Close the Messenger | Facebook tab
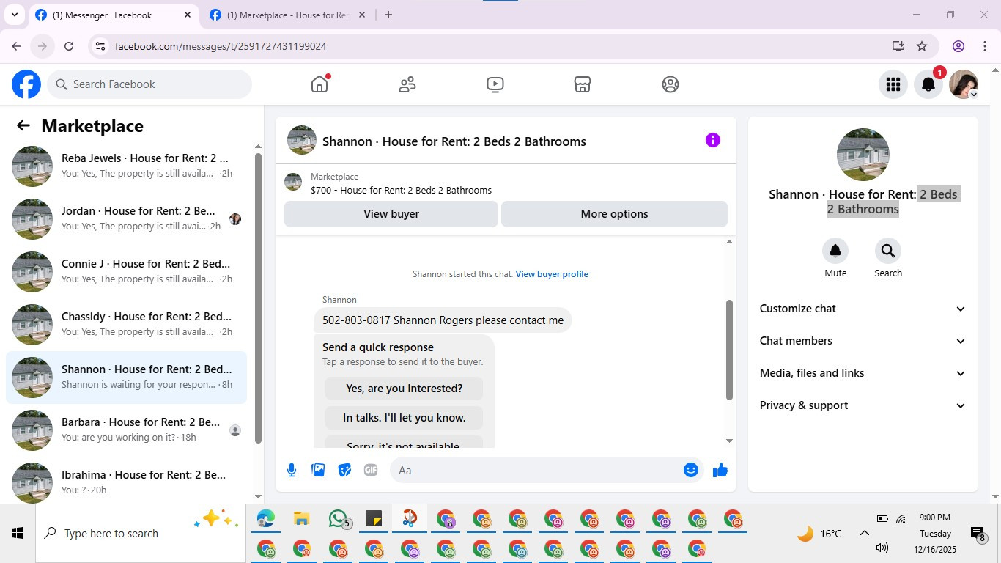1001x563 pixels. click(x=188, y=15)
